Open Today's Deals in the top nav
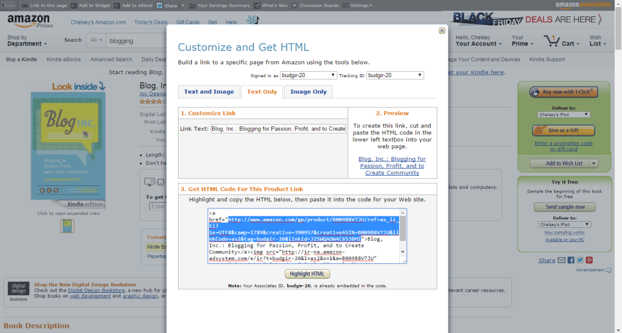622x333 pixels. [x=151, y=22]
